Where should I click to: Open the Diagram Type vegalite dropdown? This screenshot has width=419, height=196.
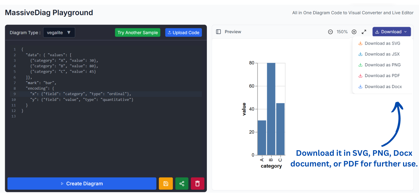tap(59, 32)
